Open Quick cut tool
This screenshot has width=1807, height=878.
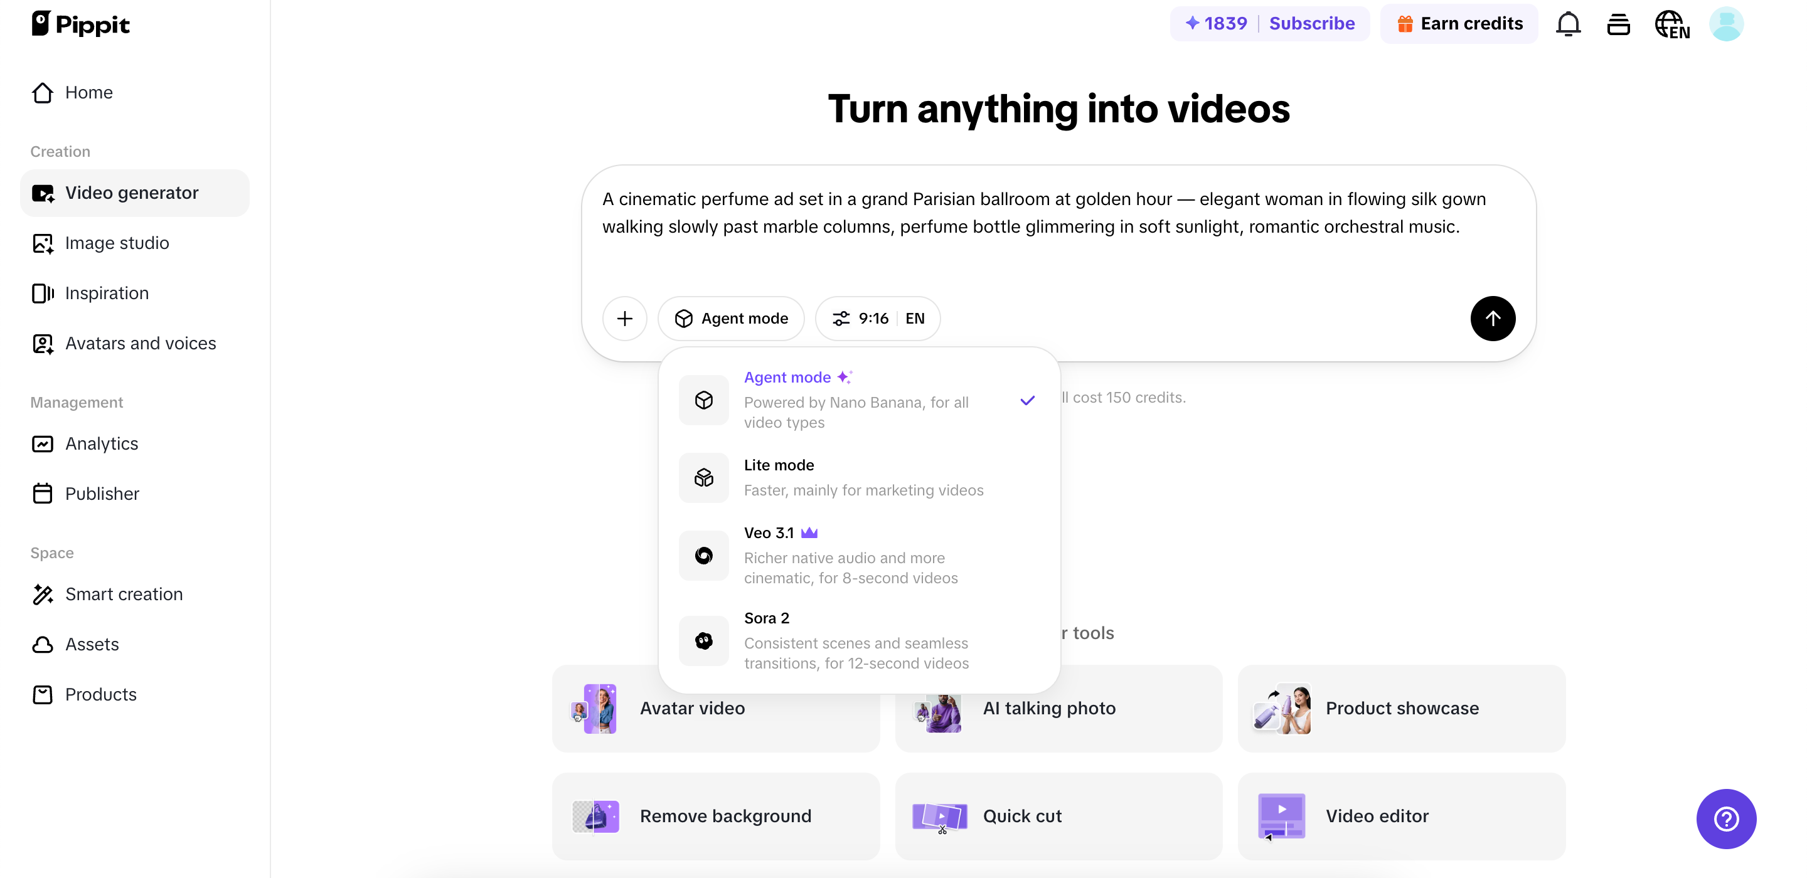(1058, 817)
